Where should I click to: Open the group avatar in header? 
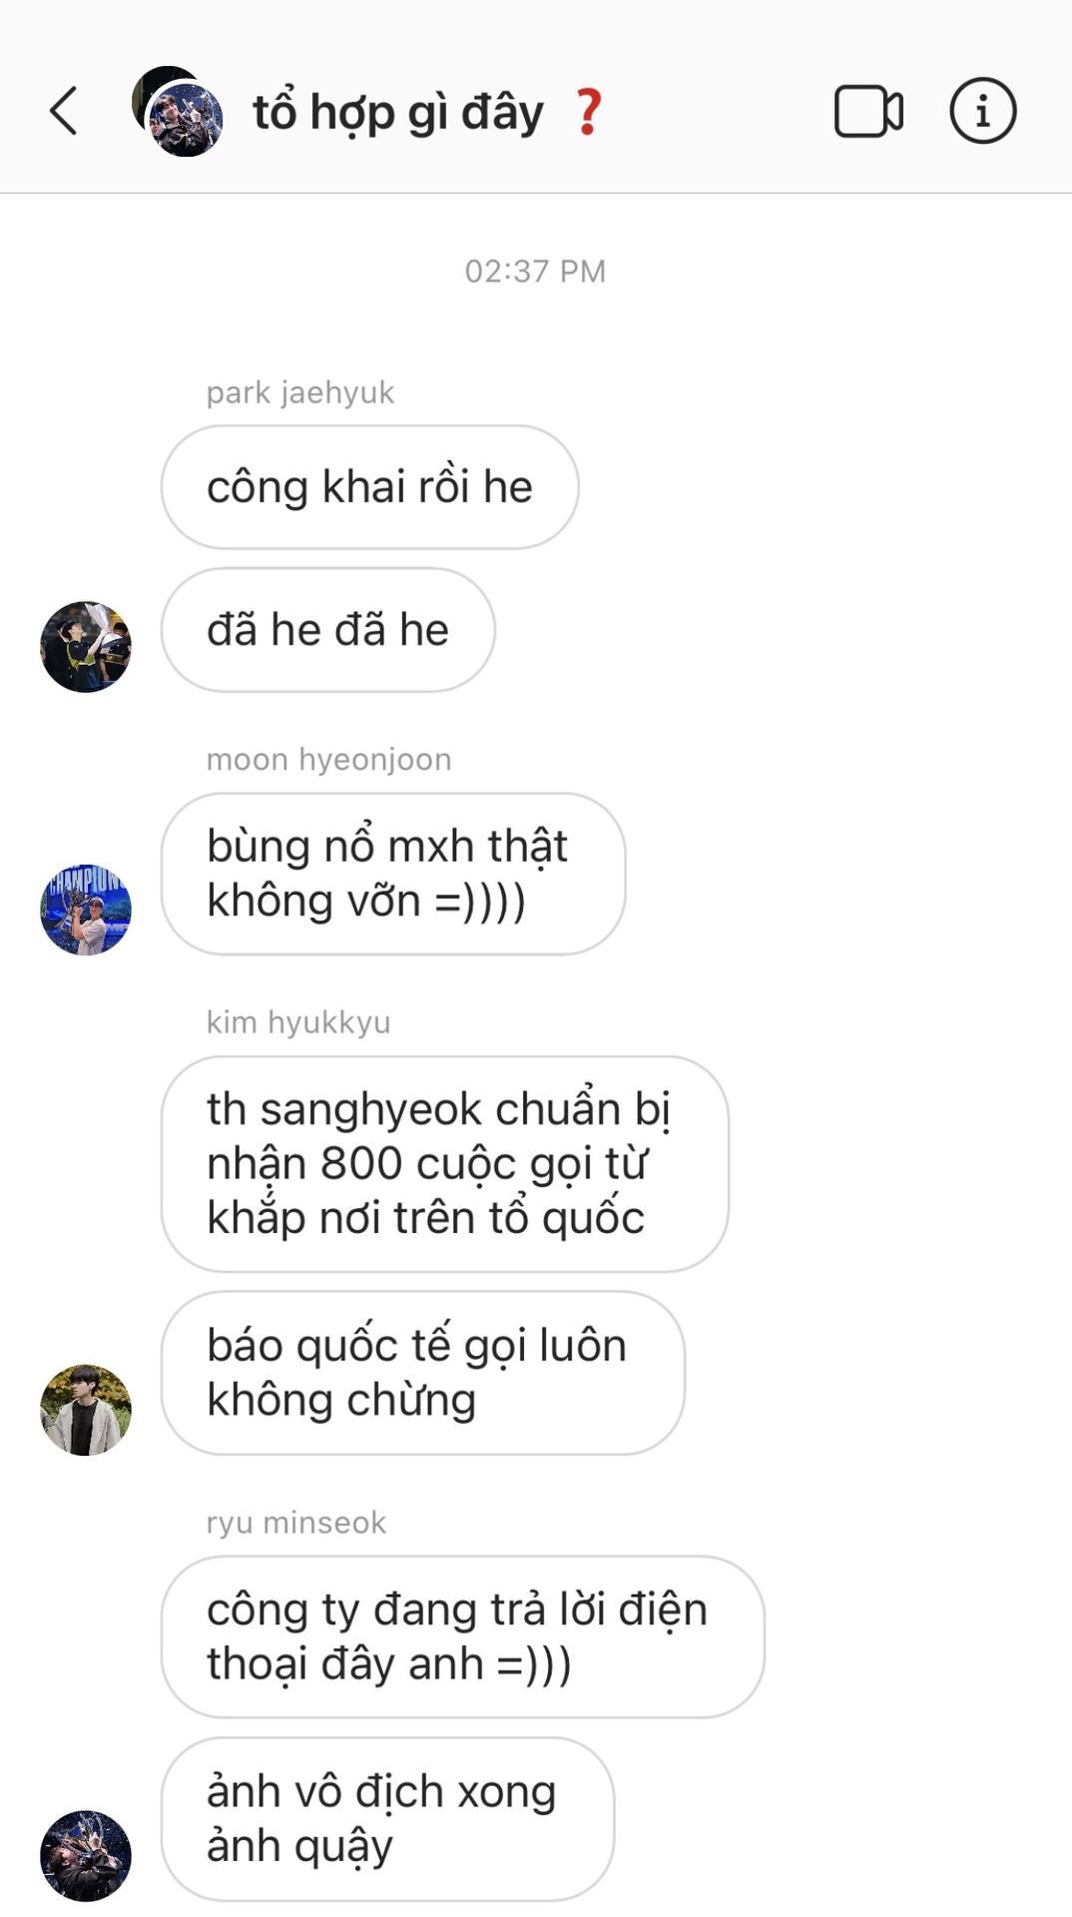178,111
